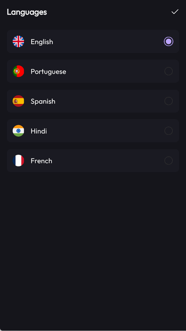This screenshot has width=186, height=331.
Task: Pick the French radio button
Action: tap(168, 161)
